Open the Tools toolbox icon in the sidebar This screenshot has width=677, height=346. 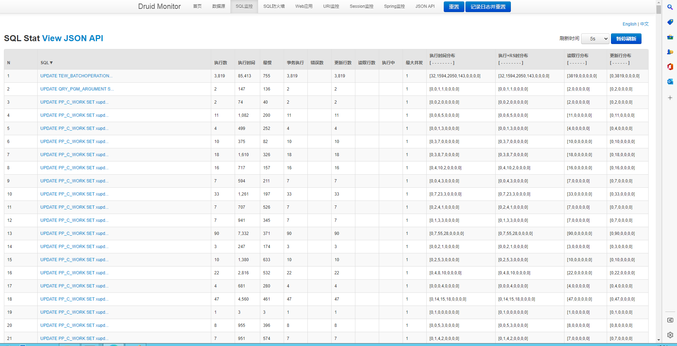[x=670, y=37]
